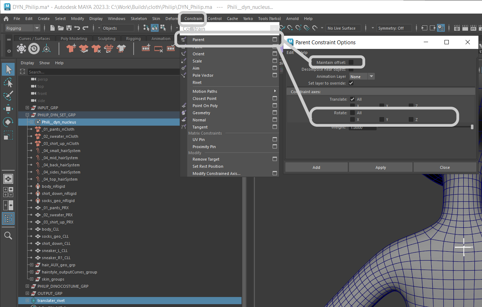Image resolution: width=482 pixels, height=307 pixels.
Task: Open the Animation Layer None dropdown
Action: point(362,76)
